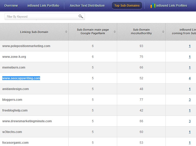Click link count for www.polepositionmarketing.com

coord(190,46)
